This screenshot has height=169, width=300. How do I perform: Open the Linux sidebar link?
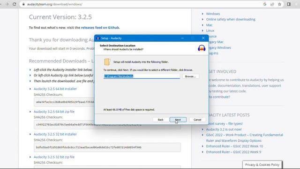click(210, 31)
